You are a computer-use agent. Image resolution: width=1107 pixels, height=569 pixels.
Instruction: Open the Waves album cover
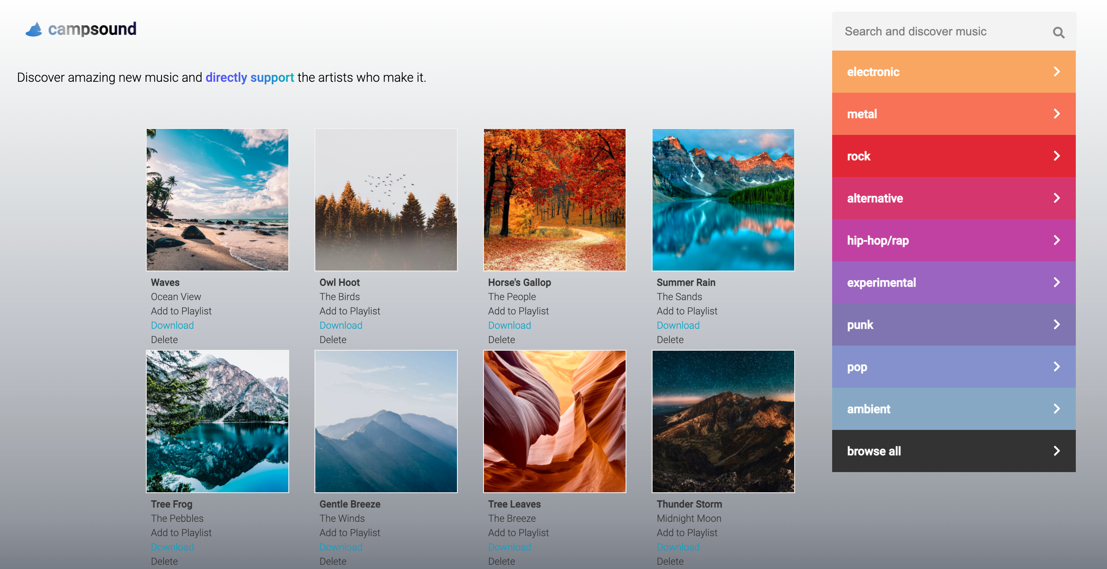coord(218,200)
